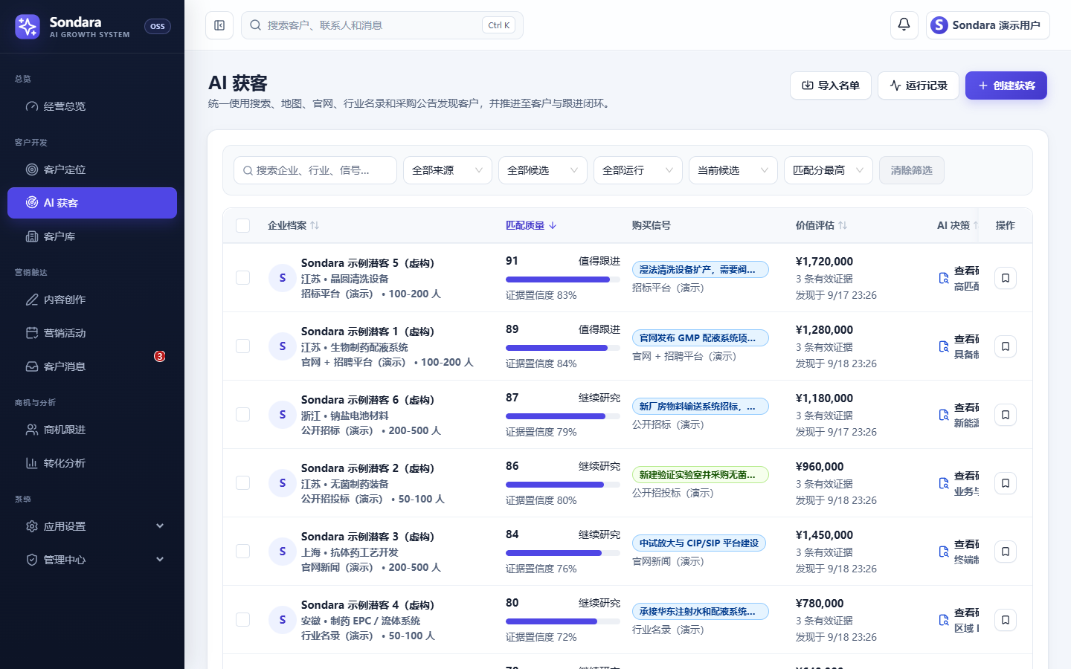Image resolution: width=1071 pixels, height=669 pixels.
Task: Bookmark 示例潜客 6 row
Action: 1006,415
